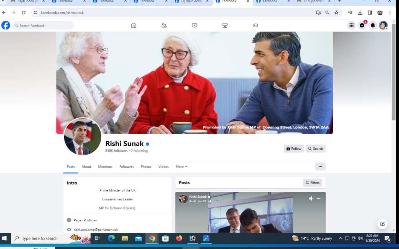This screenshot has height=249, width=399.
Task: Unmute the reel with the speaker icon
Action: [x=311, y=198]
